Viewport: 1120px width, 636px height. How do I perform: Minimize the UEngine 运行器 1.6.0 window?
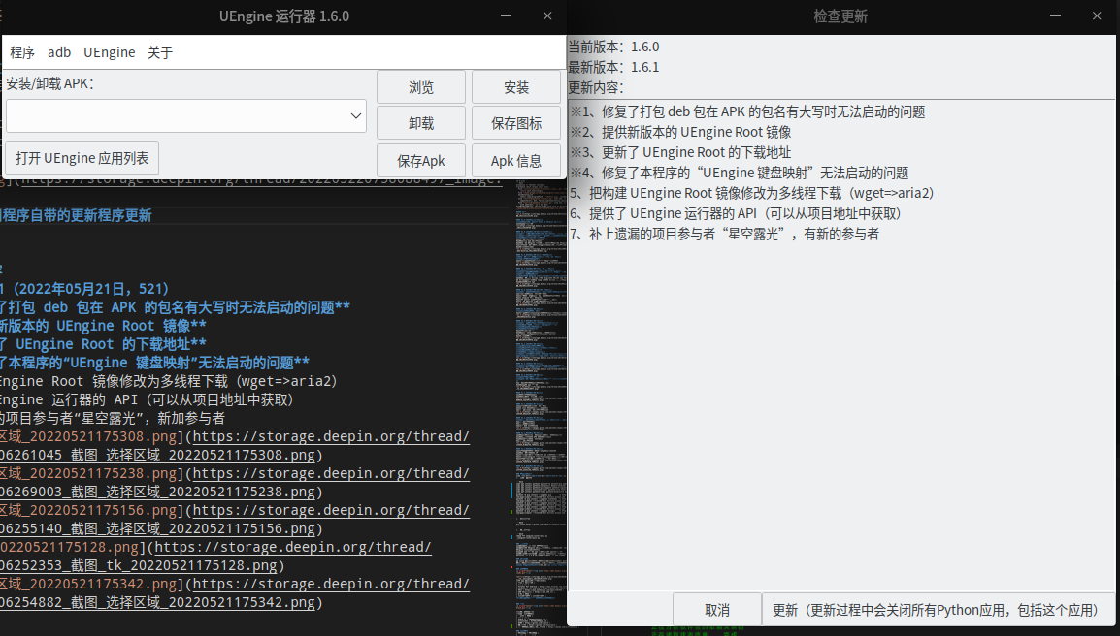coord(506,16)
